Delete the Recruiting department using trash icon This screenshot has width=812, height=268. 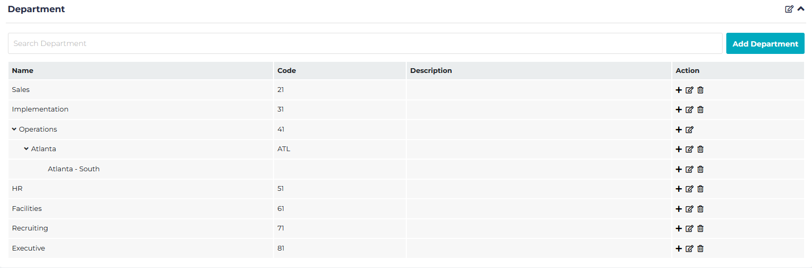(x=700, y=229)
